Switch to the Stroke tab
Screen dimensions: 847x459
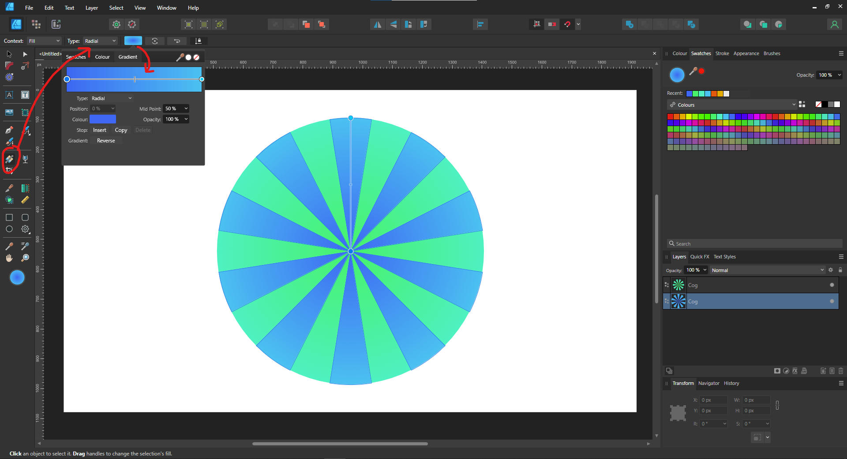coord(722,53)
